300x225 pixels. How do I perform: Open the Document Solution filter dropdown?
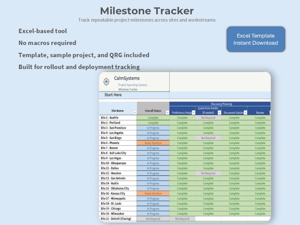pos(246,113)
